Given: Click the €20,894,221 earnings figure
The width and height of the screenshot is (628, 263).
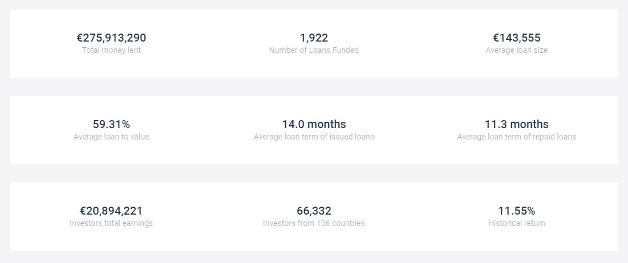Looking at the screenshot, I should pos(111,211).
